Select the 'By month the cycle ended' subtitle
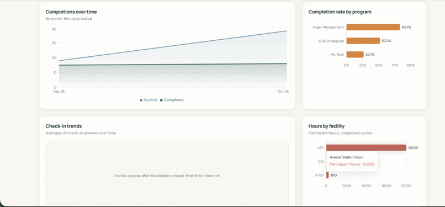This screenshot has height=207, width=445. tap(68, 19)
